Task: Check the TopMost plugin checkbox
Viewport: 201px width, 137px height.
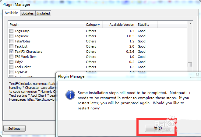Action: point(11,72)
